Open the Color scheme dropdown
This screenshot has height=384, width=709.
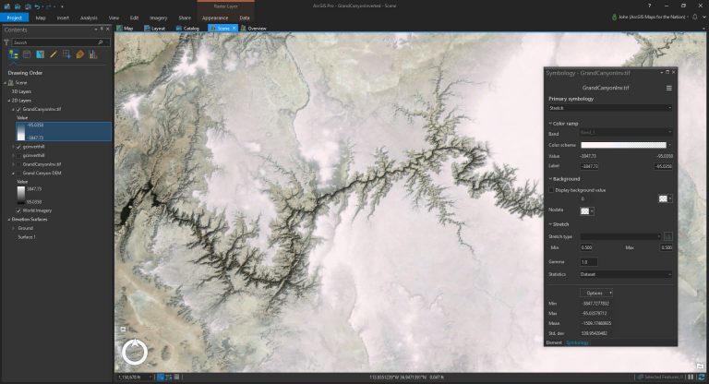pos(626,145)
